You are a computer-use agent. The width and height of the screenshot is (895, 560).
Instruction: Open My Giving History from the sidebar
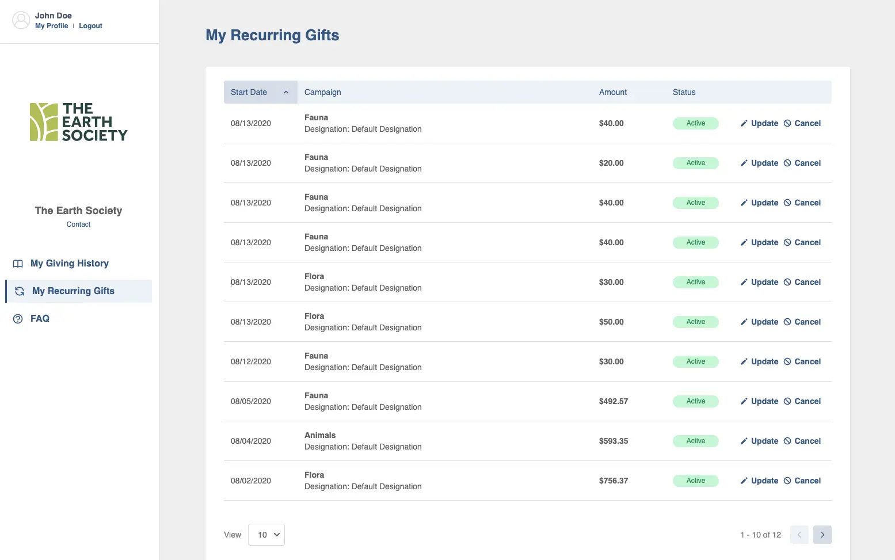tap(70, 264)
